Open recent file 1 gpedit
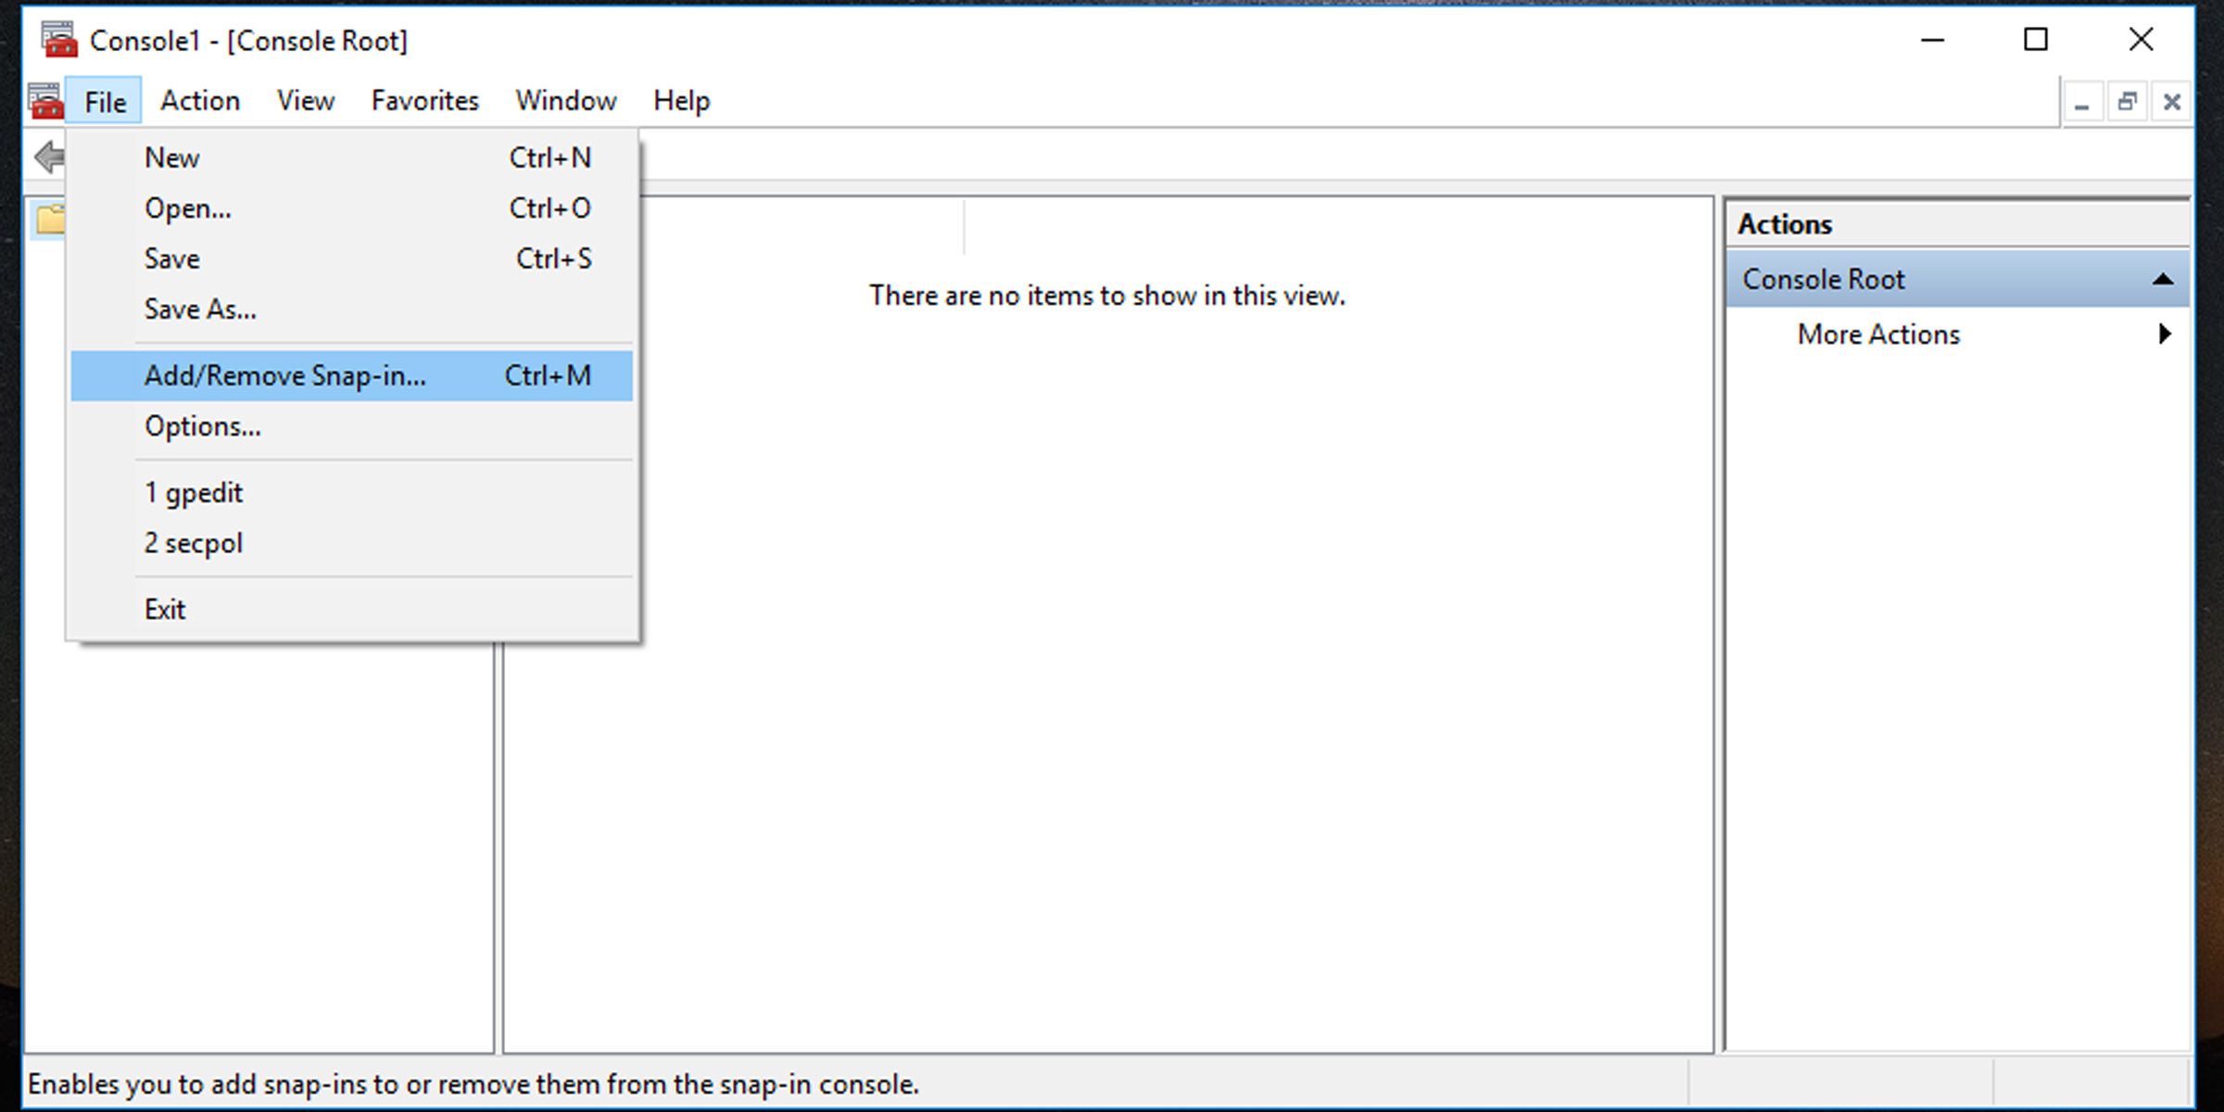 tap(352, 493)
